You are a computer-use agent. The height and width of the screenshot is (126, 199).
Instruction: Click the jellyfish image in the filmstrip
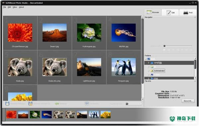coord(47,115)
